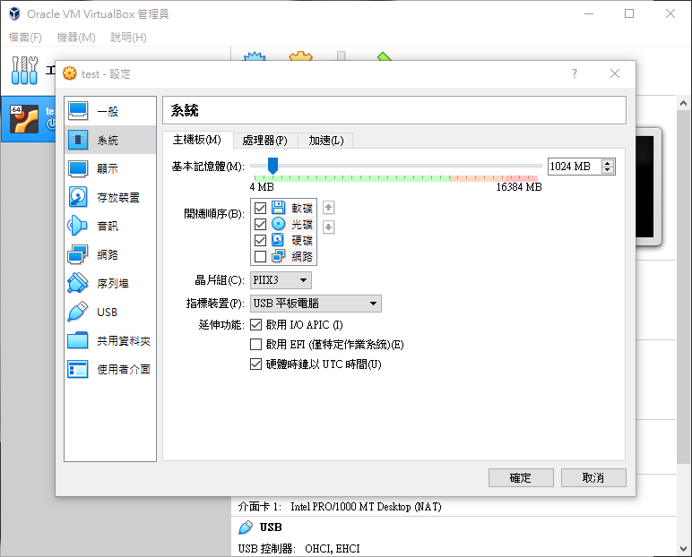Uncheck 軟碟 (floppy) boot option
The width and height of the screenshot is (692, 557).
(260, 208)
